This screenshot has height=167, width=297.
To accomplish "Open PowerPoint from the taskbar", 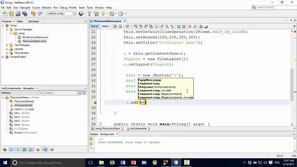I will coord(133,163).
